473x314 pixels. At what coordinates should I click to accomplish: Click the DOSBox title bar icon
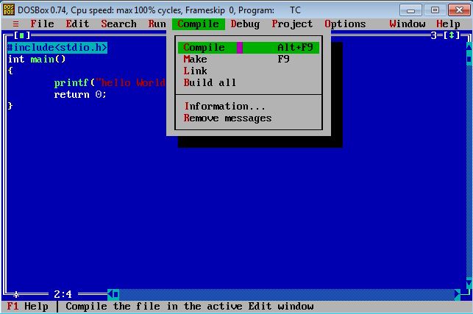point(8,10)
